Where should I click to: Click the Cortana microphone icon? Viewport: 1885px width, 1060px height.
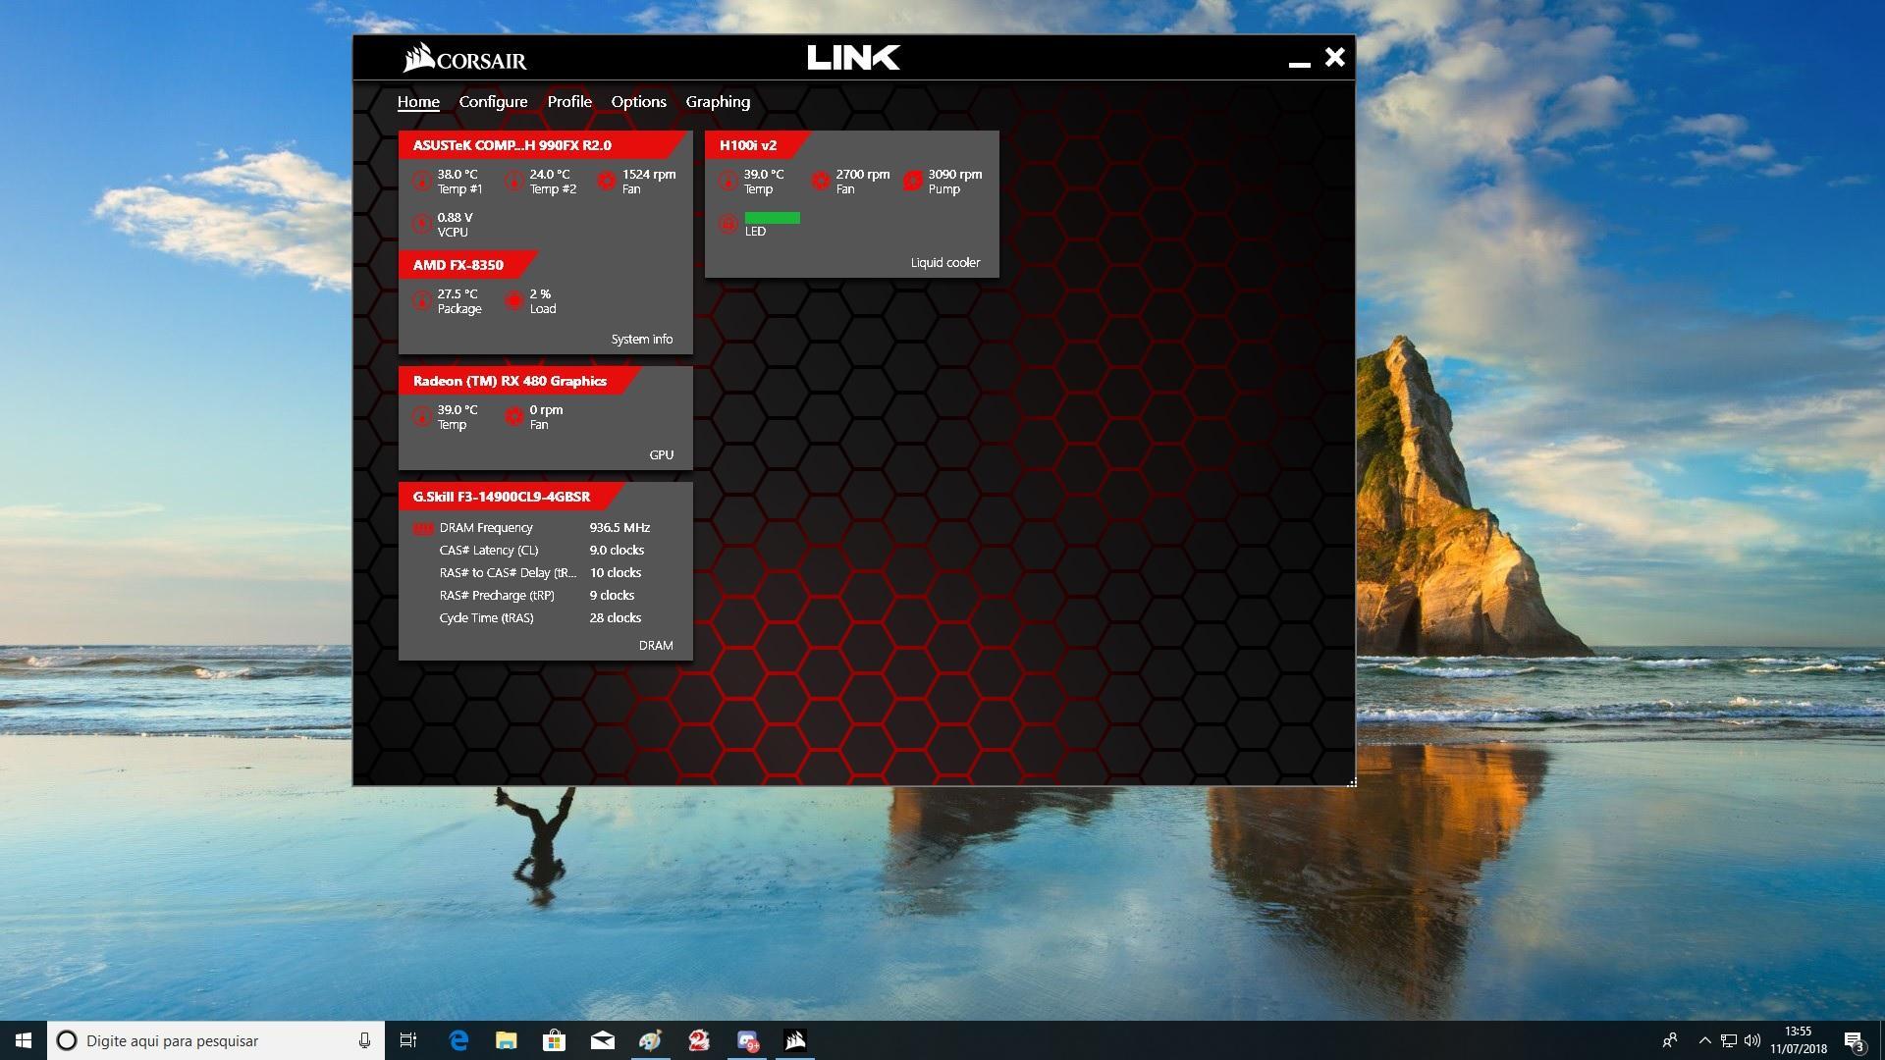pos(364,1040)
